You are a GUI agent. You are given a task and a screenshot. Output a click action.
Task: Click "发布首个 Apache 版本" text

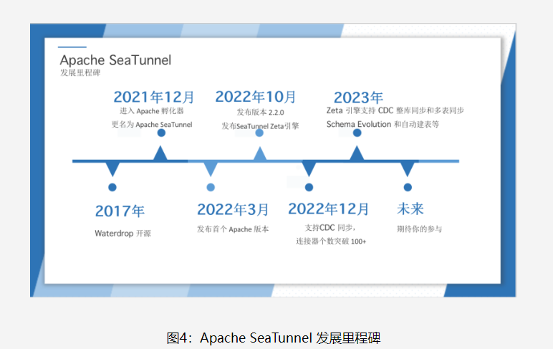point(233,229)
